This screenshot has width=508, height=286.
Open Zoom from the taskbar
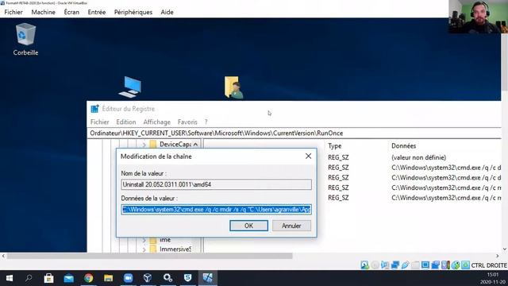click(x=128, y=278)
